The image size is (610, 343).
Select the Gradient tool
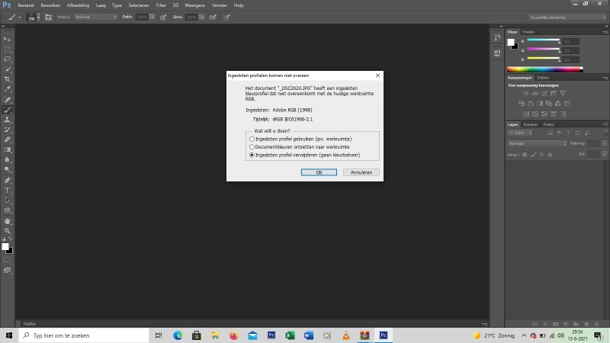coord(8,149)
